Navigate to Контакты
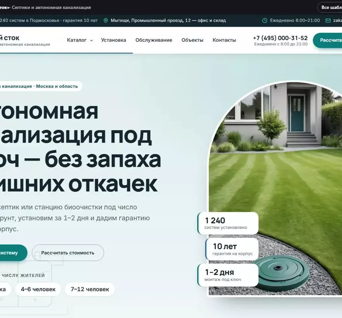Screen dimensions: 342x318 pos(224,40)
